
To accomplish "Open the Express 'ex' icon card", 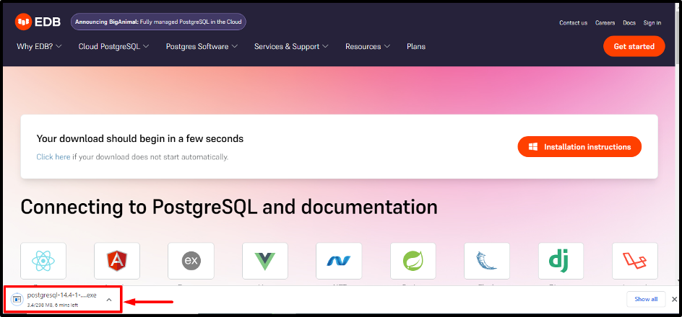I will (x=191, y=261).
